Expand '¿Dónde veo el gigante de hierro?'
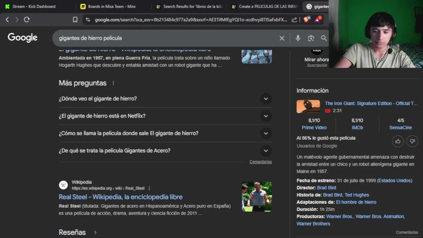Image resolution: width=423 pixels, height=238 pixels. pos(165,99)
